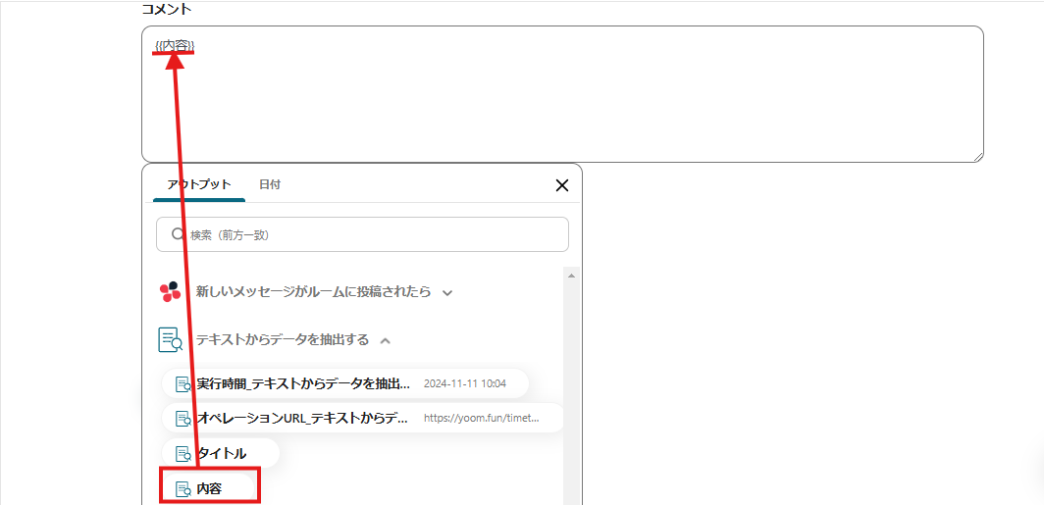Switch to the アウトプット tab
Screen dimensions: 1044x505
(x=199, y=184)
